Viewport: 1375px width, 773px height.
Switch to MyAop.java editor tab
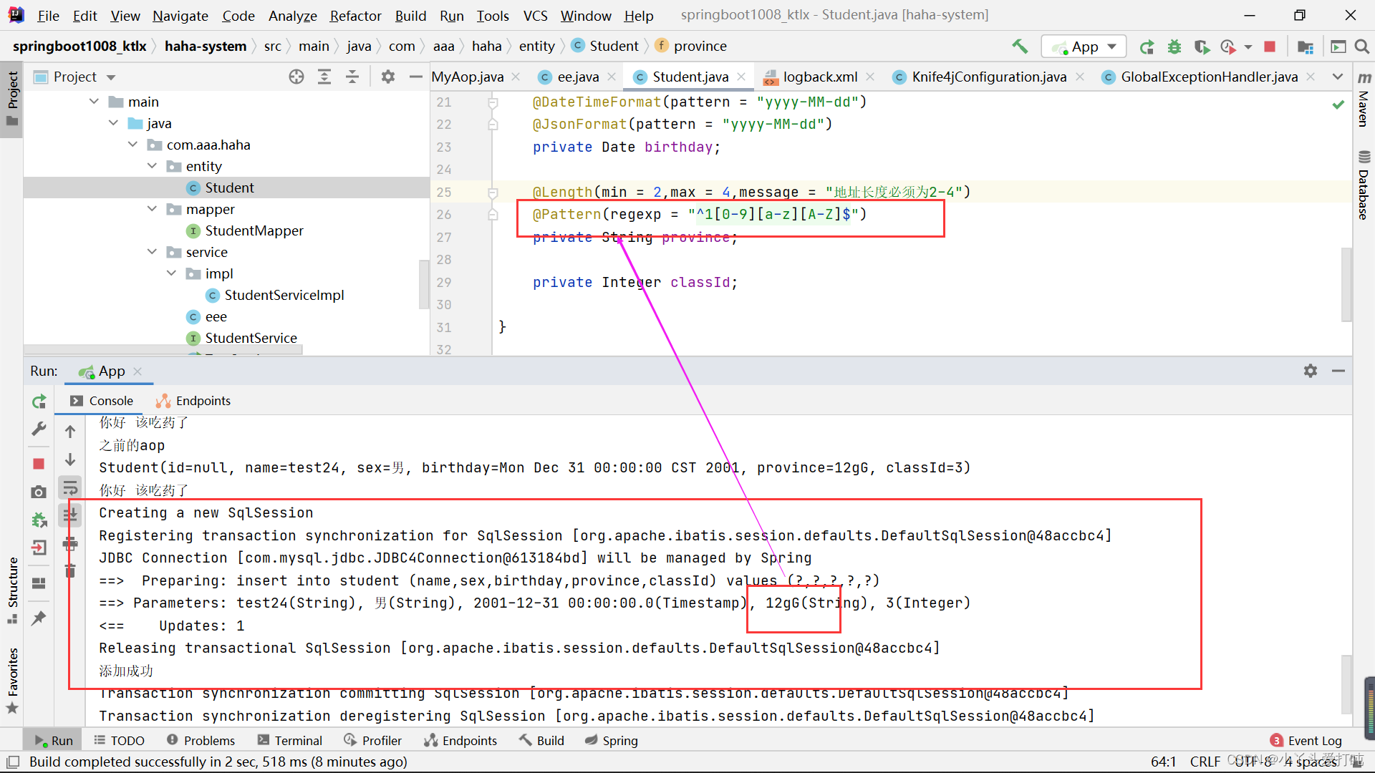click(x=468, y=77)
